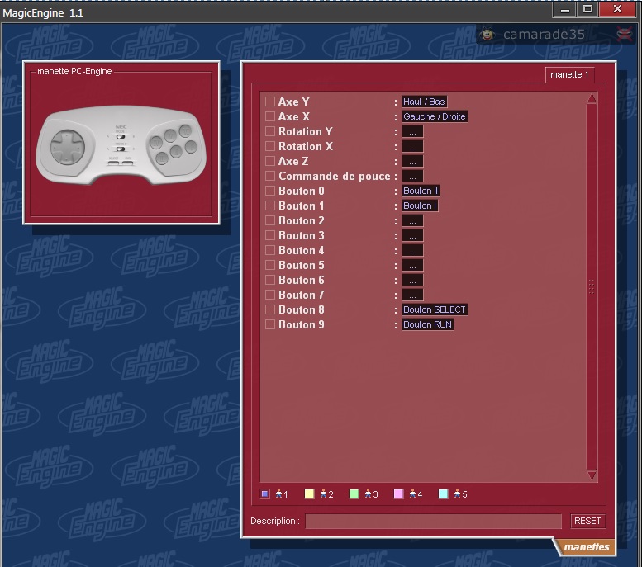This screenshot has width=642, height=567.
Task: Click the player 4 figure icon
Action: pos(413,494)
